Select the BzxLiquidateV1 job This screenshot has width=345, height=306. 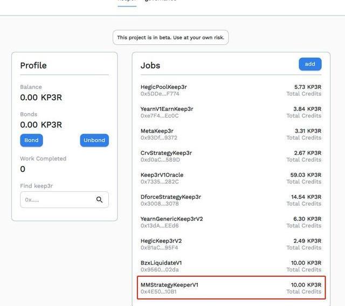click(161, 263)
